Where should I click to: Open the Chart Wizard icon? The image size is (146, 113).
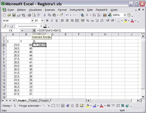[x=105, y=15]
